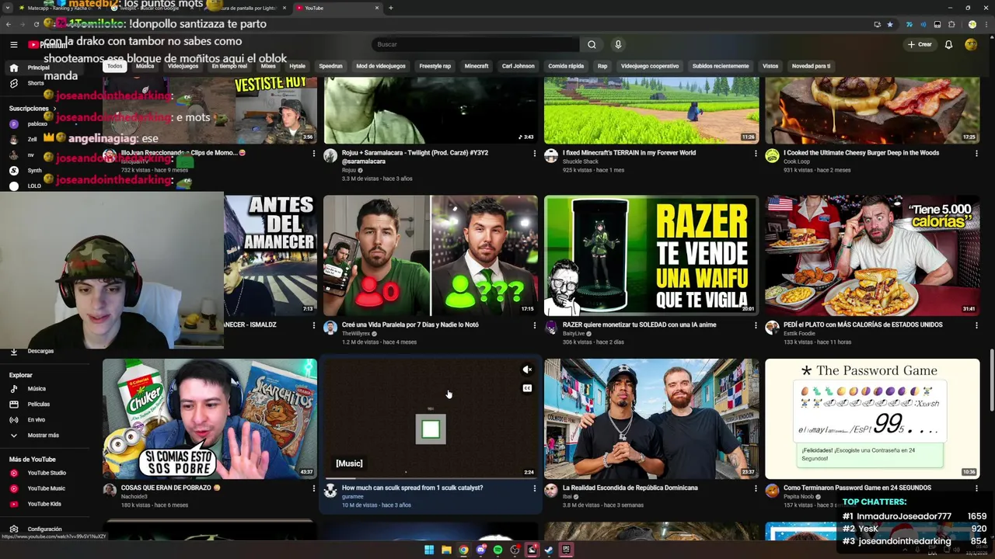Open options for La Realidad Escondida video
Screen dimensions: 995x559
[755, 488]
